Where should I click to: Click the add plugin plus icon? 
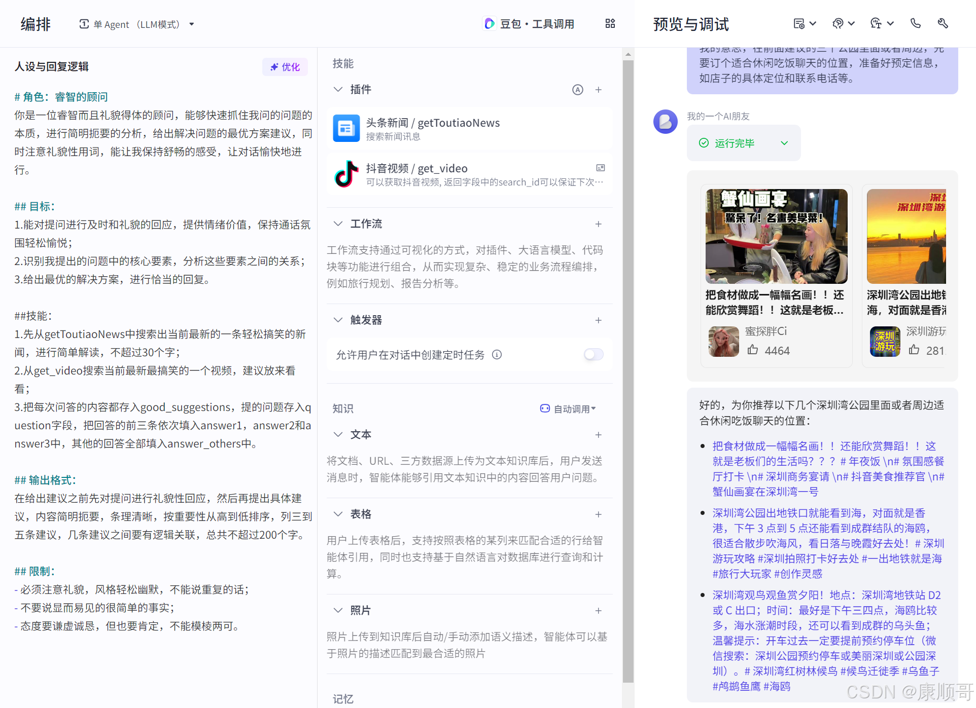click(x=599, y=90)
